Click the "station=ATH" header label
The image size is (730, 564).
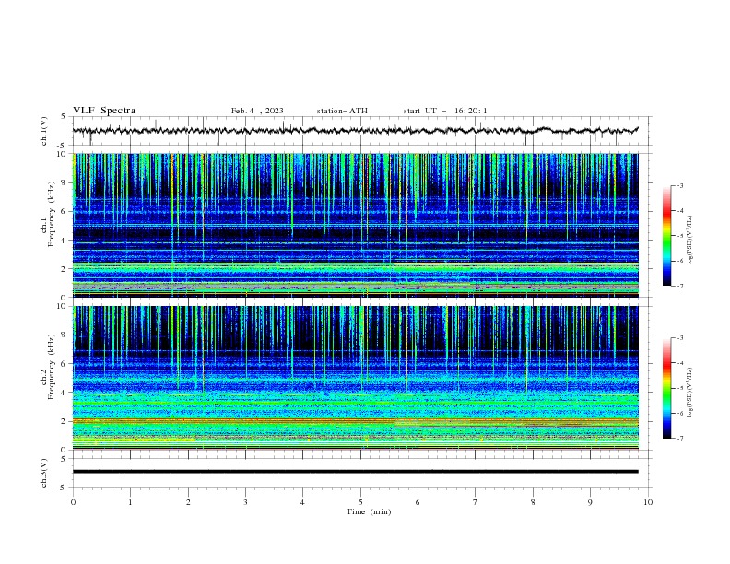coord(342,111)
